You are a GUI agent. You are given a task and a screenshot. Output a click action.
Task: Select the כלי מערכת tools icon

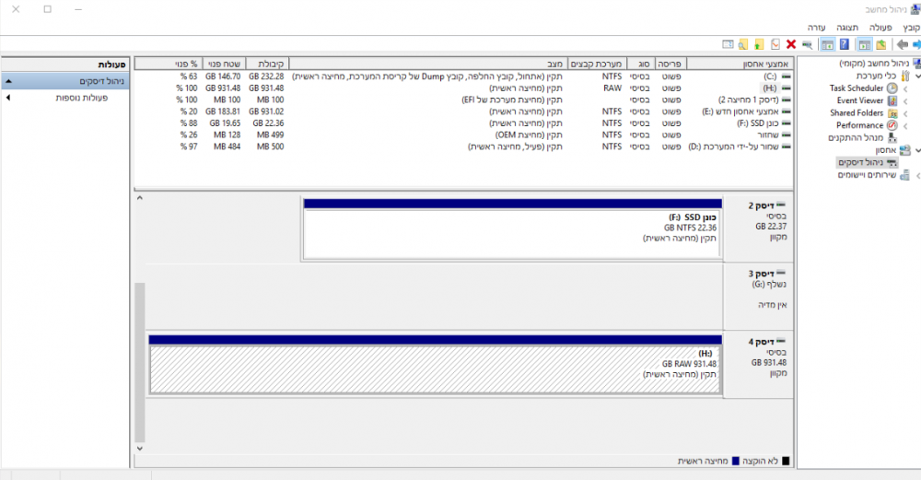click(905, 76)
